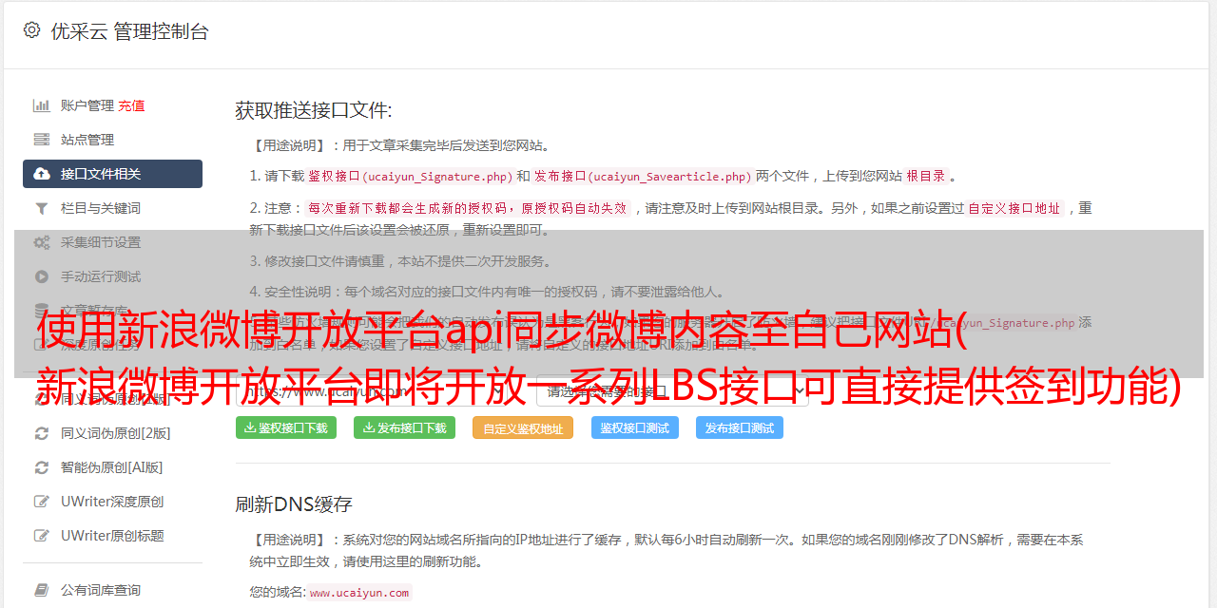Click the refresh icon beside 同义词伪原创[2版]
1217x608 pixels.
pyautogui.click(x=42, y=433)
